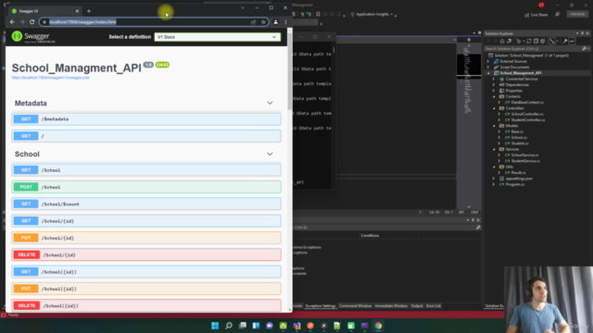The width and height of the screenshot is (593, 333).
Task: Expand GET /School({id}) endpoint
Action: point(146,272)
